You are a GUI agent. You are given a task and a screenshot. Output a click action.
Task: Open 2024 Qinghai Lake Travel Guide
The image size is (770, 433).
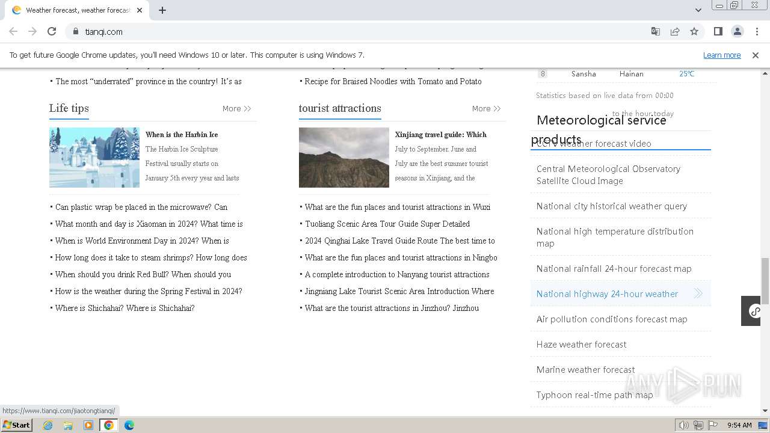coord(400,241)
